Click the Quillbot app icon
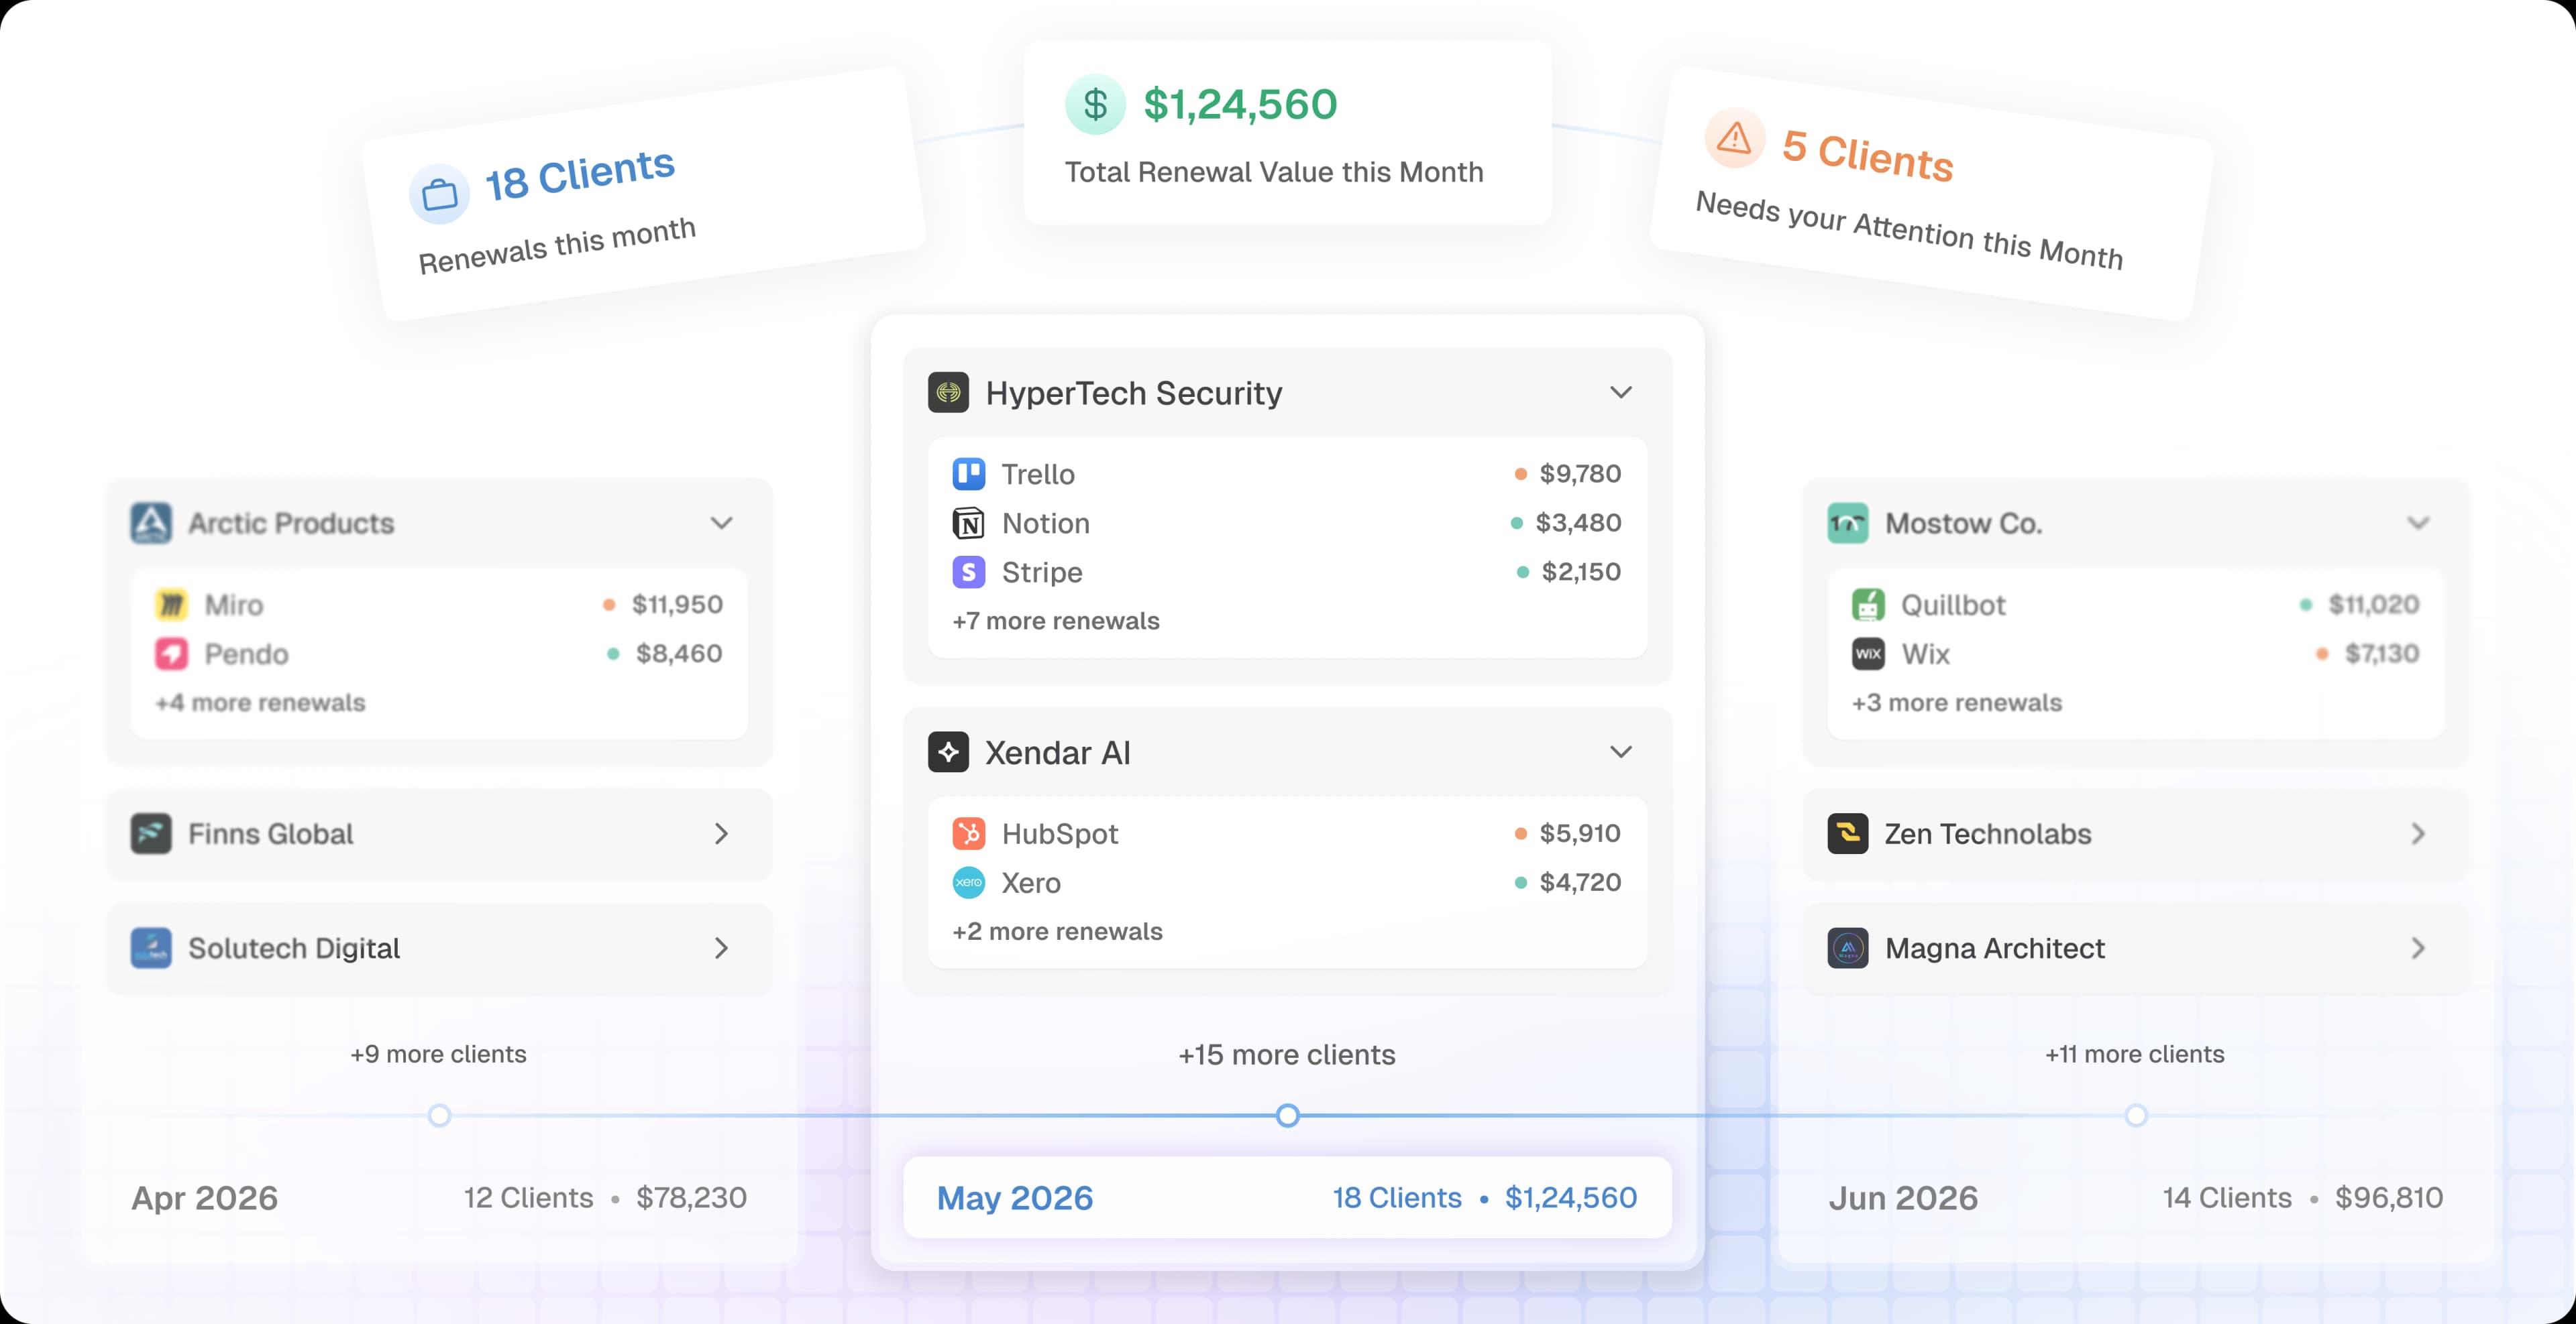 1868,605
